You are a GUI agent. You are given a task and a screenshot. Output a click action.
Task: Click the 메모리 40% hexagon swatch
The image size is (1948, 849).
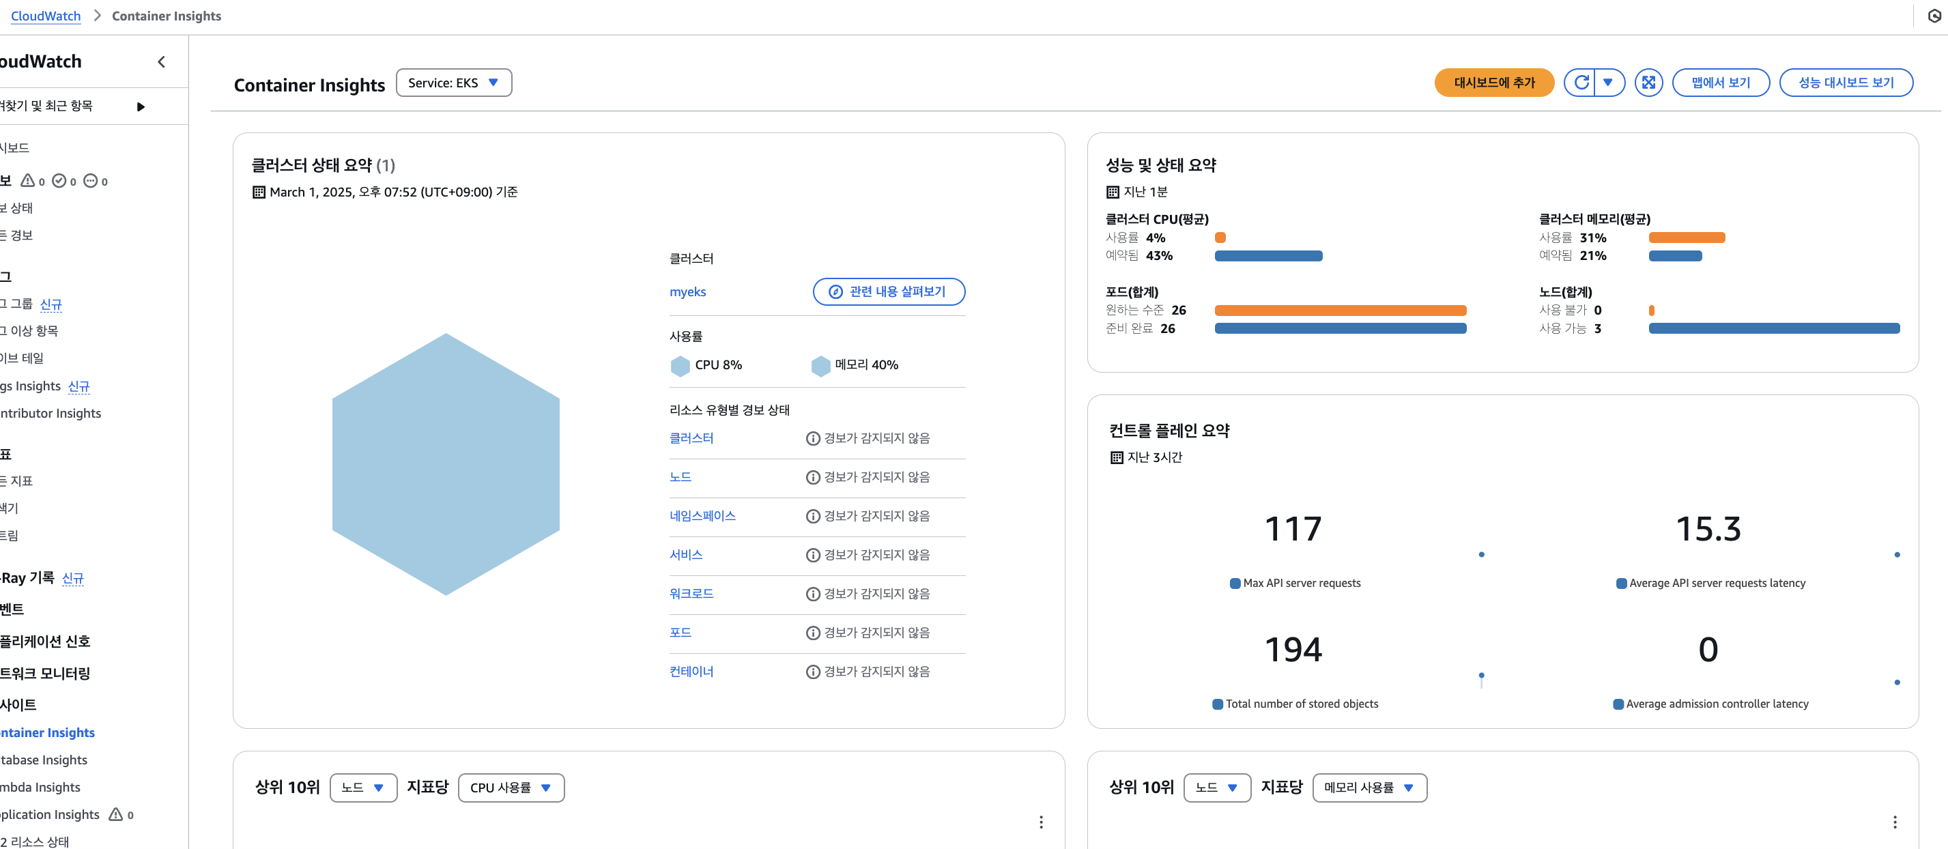pos(820,366)
